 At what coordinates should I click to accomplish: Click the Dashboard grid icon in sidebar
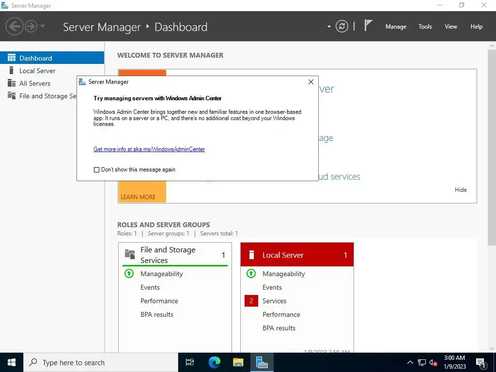click(x=12, y=58)
